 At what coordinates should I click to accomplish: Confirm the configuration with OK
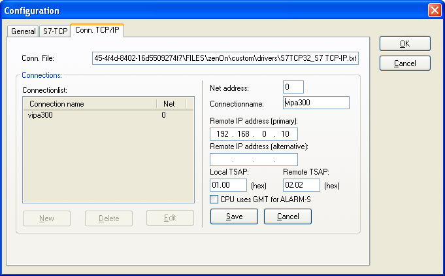tap(405, 44)
